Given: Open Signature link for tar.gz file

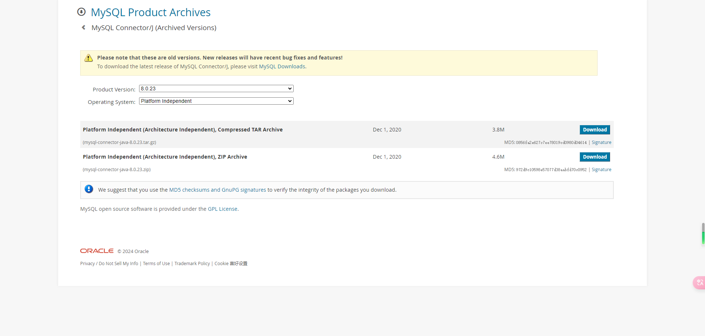Looking at the screenshot, I should pos(601,142).
